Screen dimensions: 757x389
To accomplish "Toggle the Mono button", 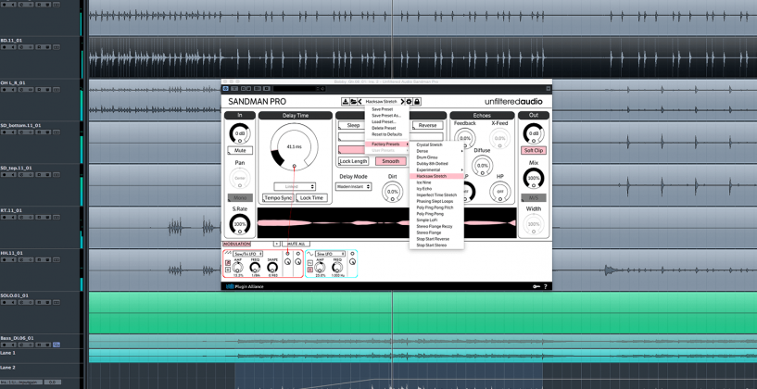I will (240, 198).
